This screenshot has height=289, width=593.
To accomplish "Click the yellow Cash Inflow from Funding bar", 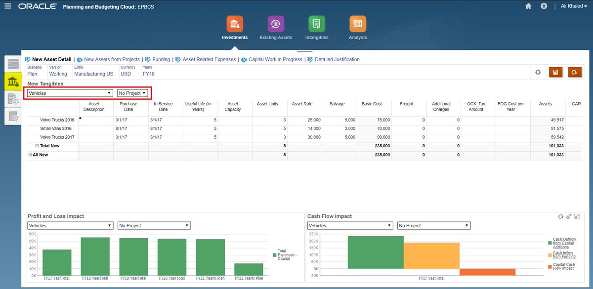I will point(431,255).
